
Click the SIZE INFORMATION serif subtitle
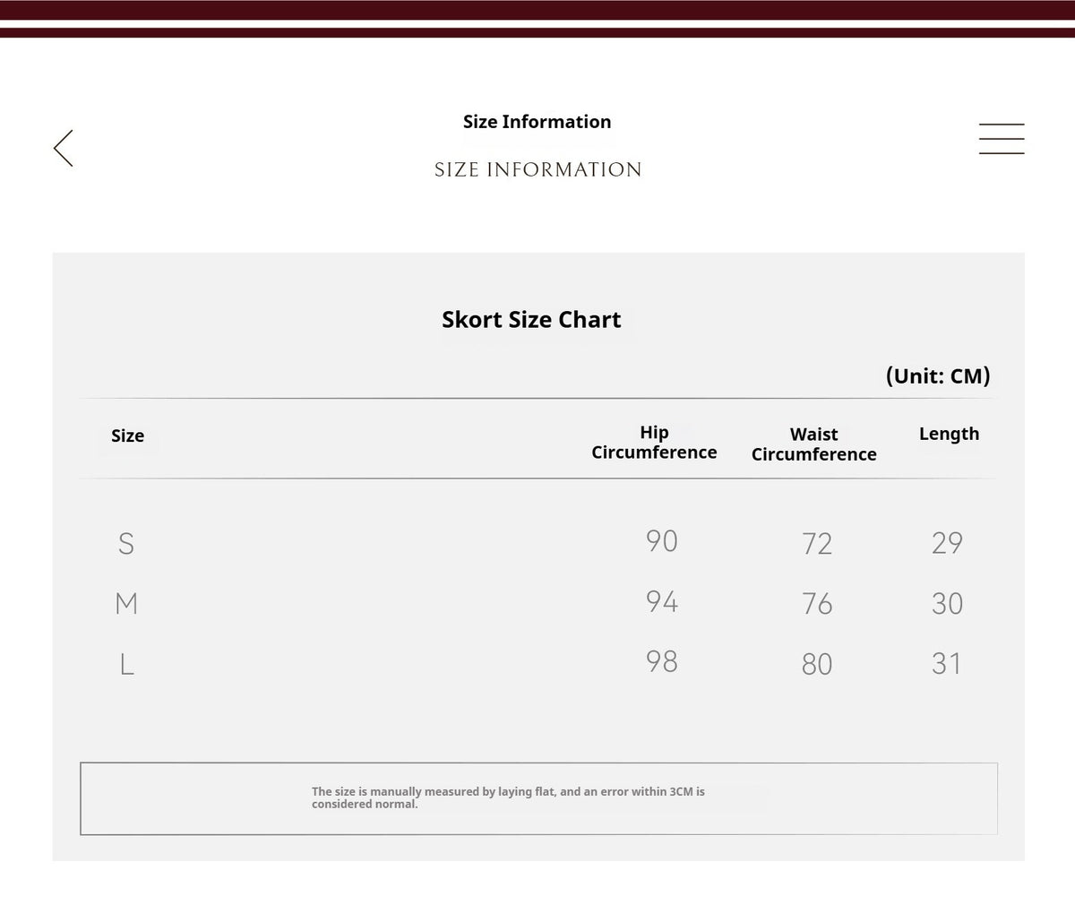pyautogui.click(x=537, y=169)
